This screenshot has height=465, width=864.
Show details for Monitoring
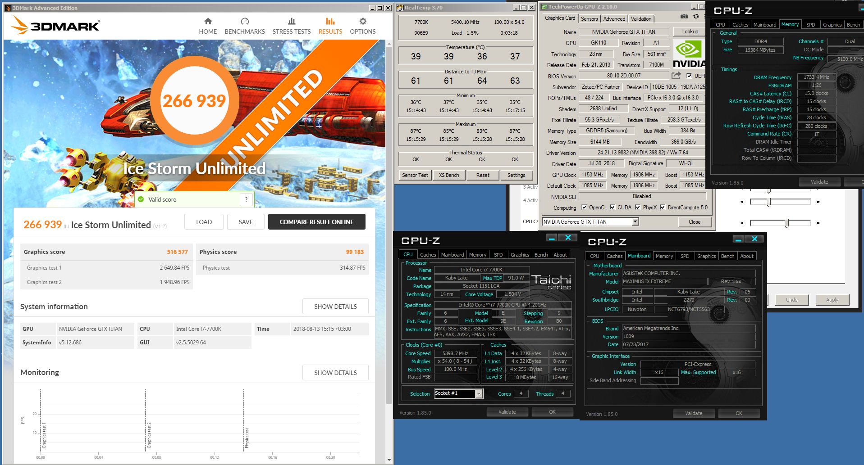(x=335, y=373)
